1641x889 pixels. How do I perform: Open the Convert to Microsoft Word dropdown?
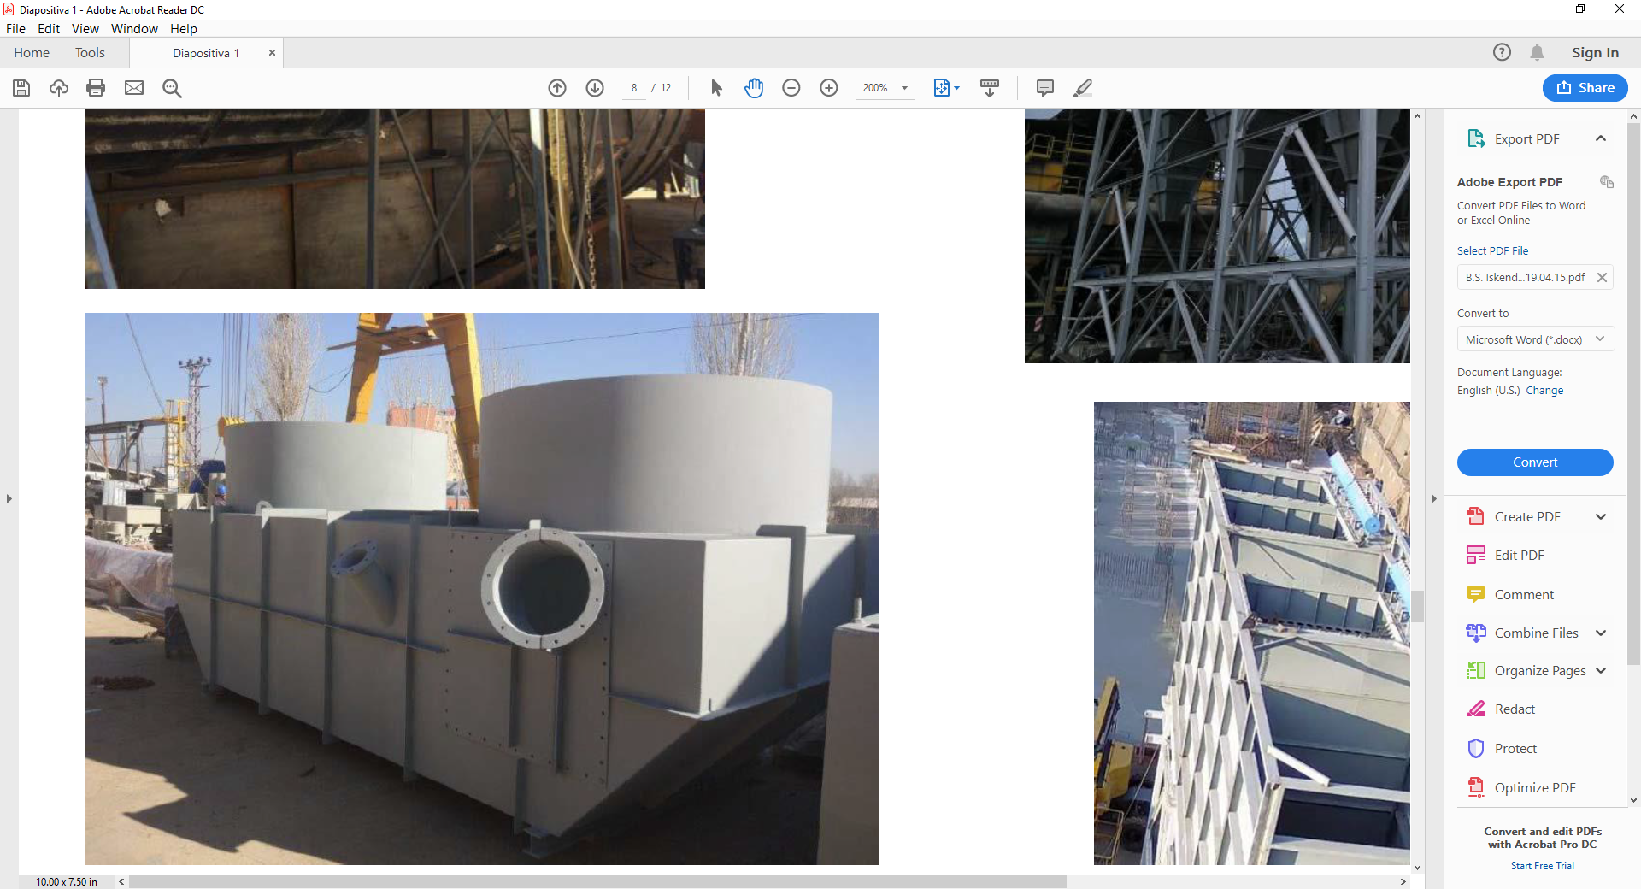tap(1535, 339)
